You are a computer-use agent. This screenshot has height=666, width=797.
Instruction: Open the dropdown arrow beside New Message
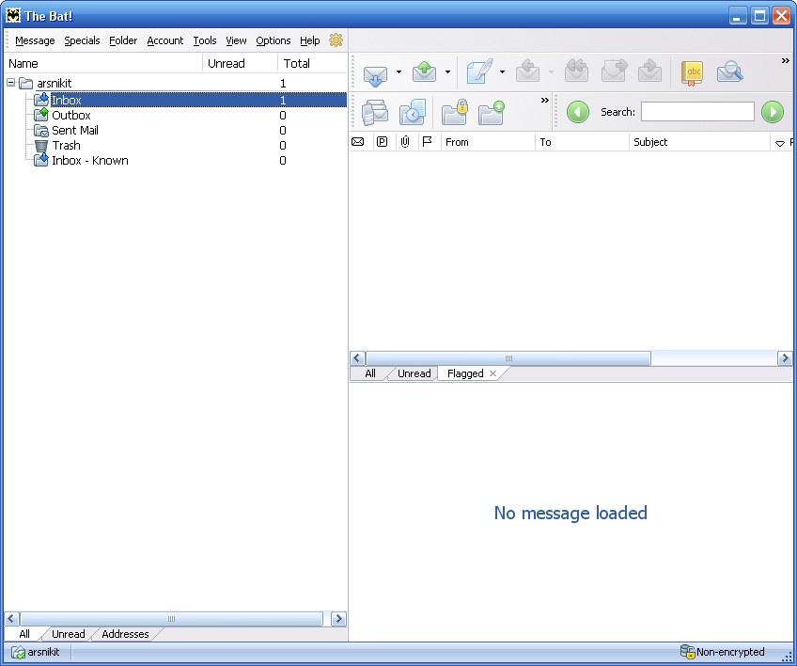click(x=502, y=72)
